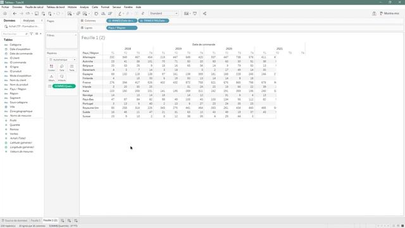Open the Filtres card dropdown arrow
This screenshot has width=405, height=228.
point(76,35)
